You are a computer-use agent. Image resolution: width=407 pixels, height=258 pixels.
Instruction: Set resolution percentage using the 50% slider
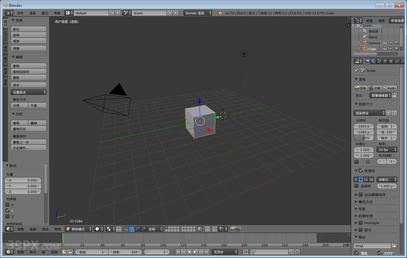[364, 138]
